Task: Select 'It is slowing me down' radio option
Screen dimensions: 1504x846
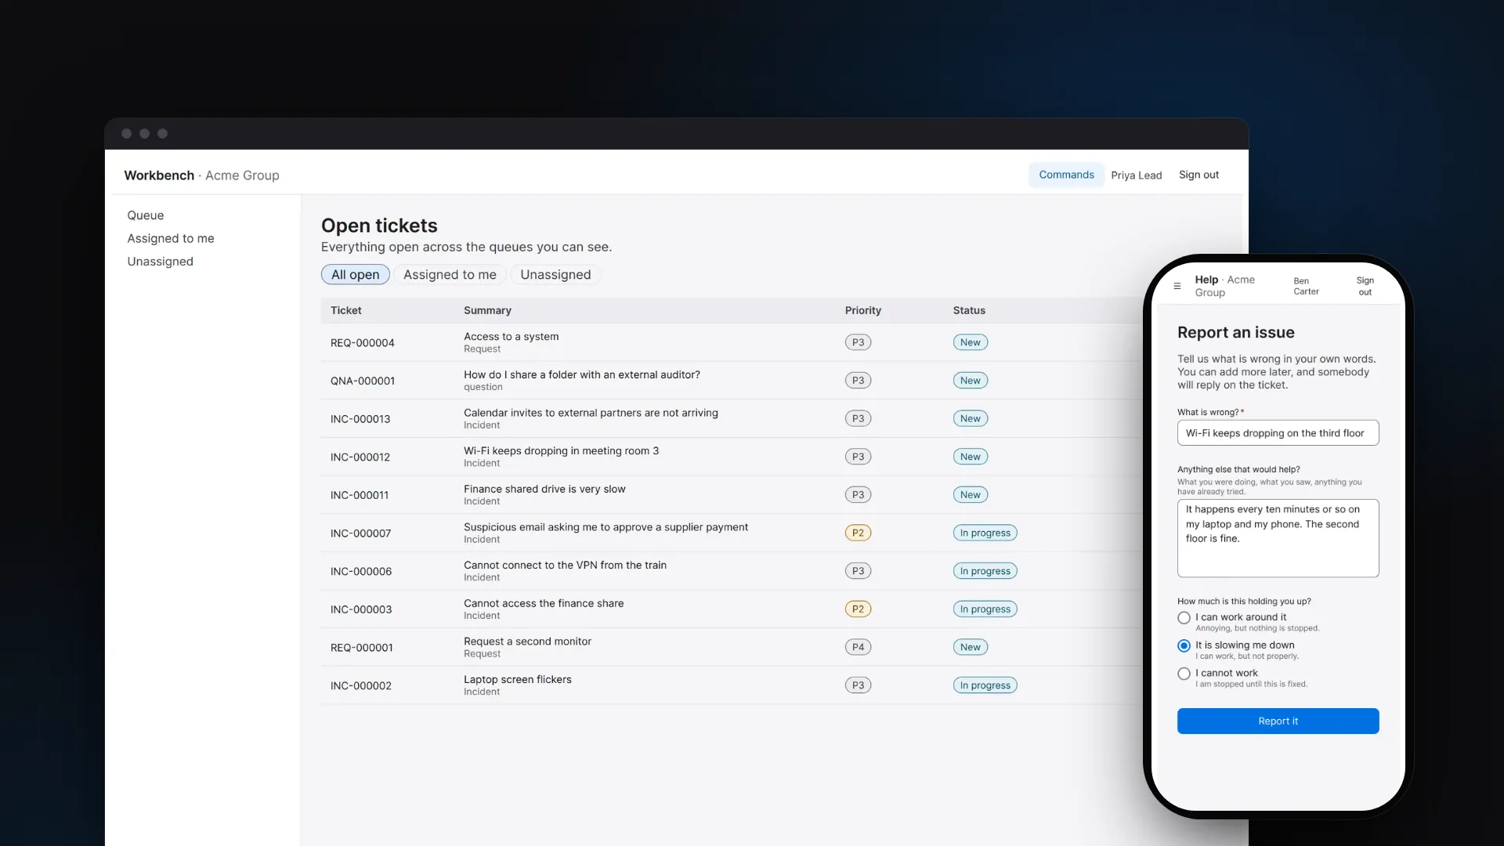Action: [x=1184, y=646]
